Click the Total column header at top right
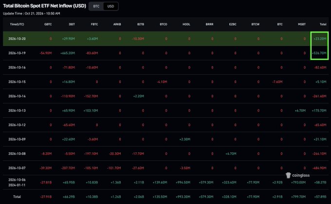This screenshot has height=204, width=331. [323, 24]
